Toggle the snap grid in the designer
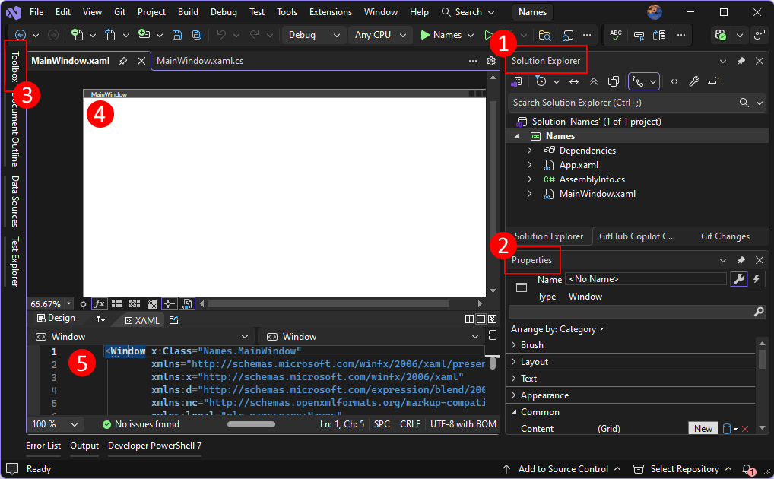The image size is (774, 479). [116, 303]
